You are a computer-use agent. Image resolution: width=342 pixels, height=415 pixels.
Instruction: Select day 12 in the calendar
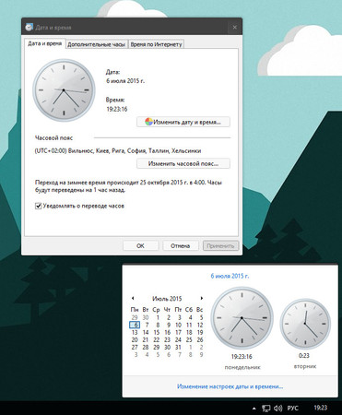(x=200, y=325)
